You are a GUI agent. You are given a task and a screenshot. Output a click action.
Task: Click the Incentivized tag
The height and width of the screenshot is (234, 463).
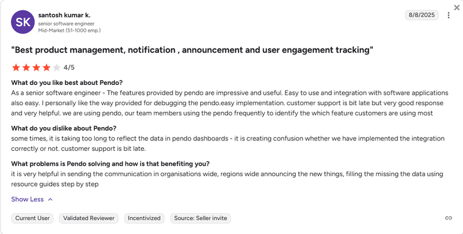coord(144,218)
